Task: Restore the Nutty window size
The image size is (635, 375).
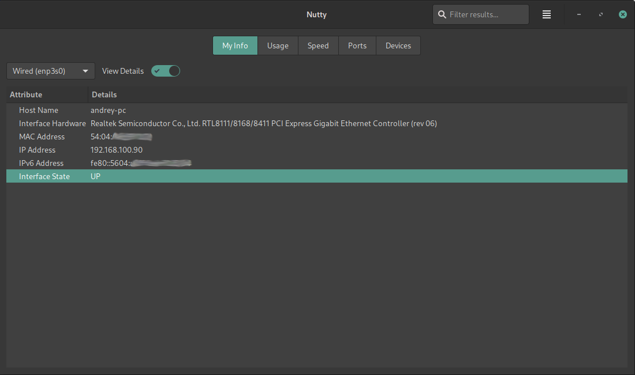Action: [601, 14]
